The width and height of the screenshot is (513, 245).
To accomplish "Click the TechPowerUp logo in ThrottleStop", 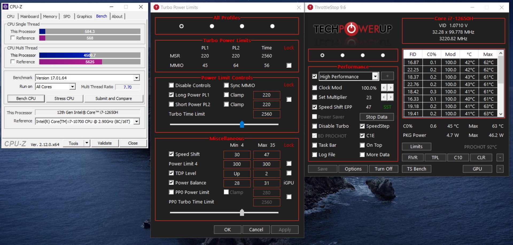I will [353, 29].
